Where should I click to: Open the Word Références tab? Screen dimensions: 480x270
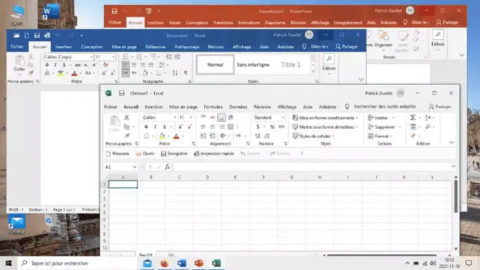(155, 47)
